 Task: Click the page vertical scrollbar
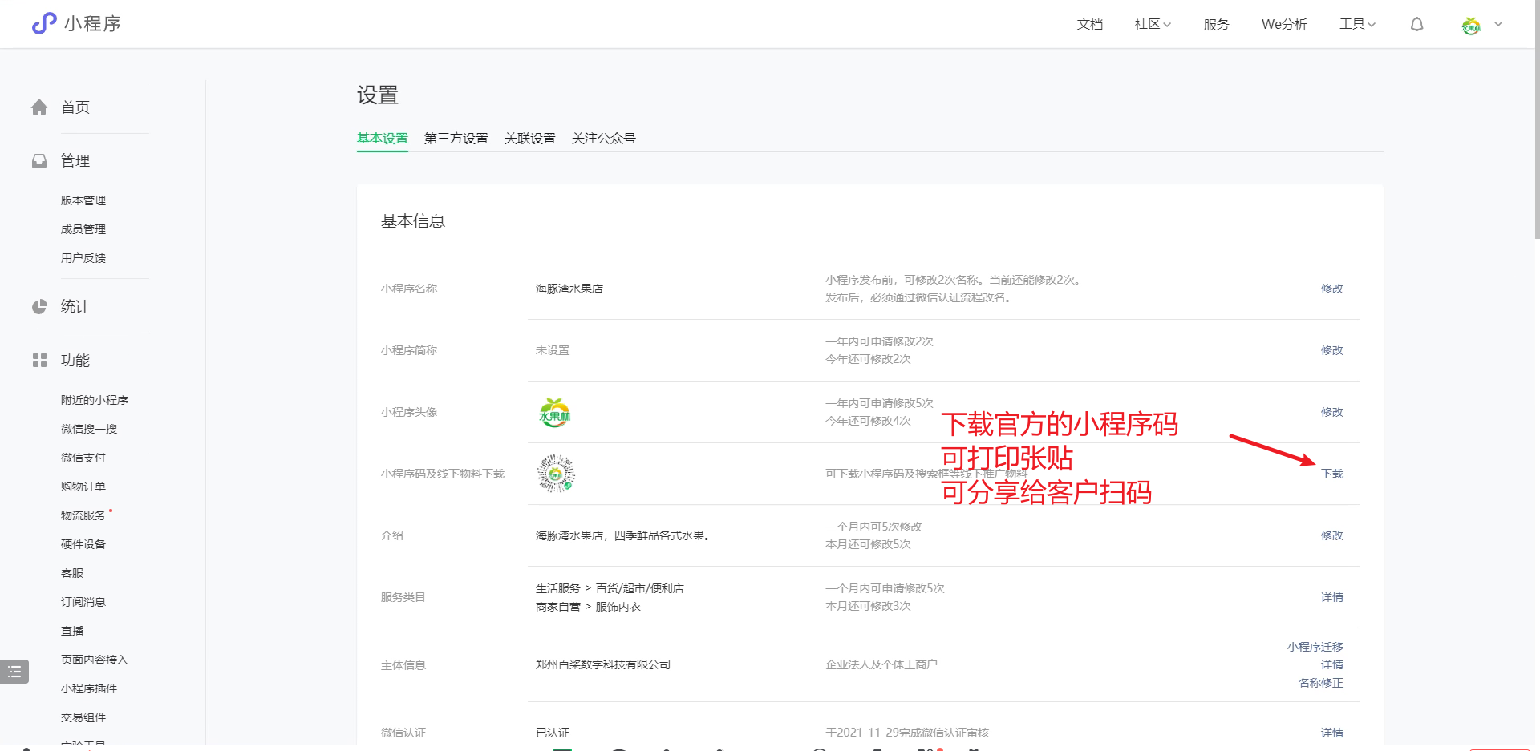tap(1537, 120)
